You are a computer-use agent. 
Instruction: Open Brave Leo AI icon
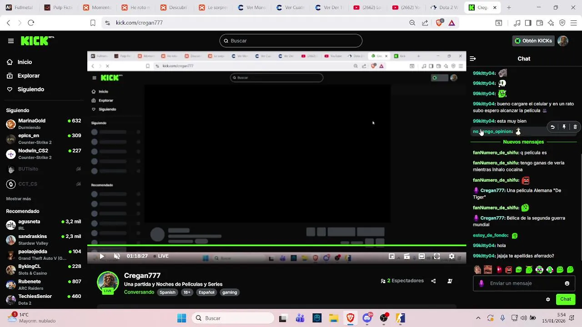coord(551,23)
